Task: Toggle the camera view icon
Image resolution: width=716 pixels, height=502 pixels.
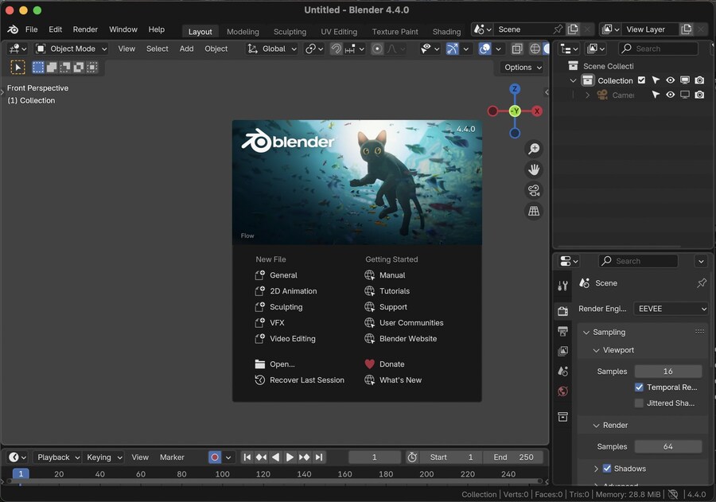Action: click(534, 190)
